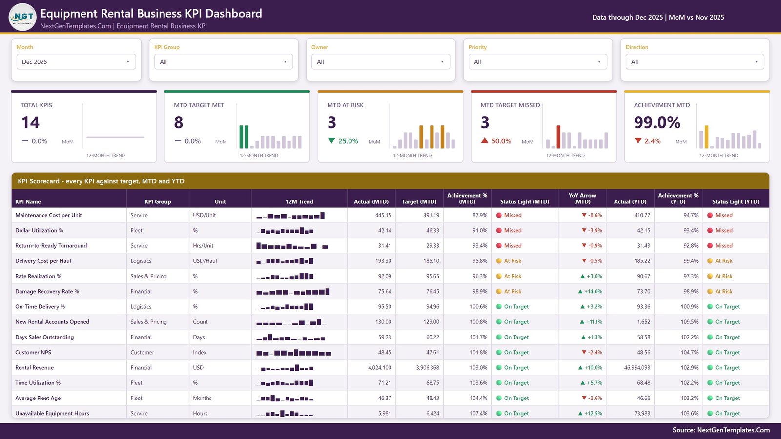The height and width of the screenshot is (439, 781).
Task: Open the KPI Group filter dropdown
Action: (224, 62)
